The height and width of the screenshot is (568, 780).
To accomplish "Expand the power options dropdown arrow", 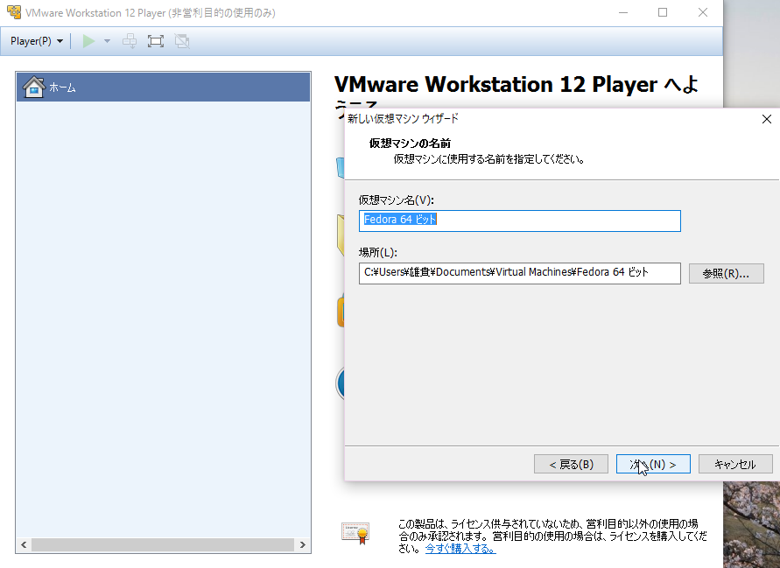I will [107, 41].
